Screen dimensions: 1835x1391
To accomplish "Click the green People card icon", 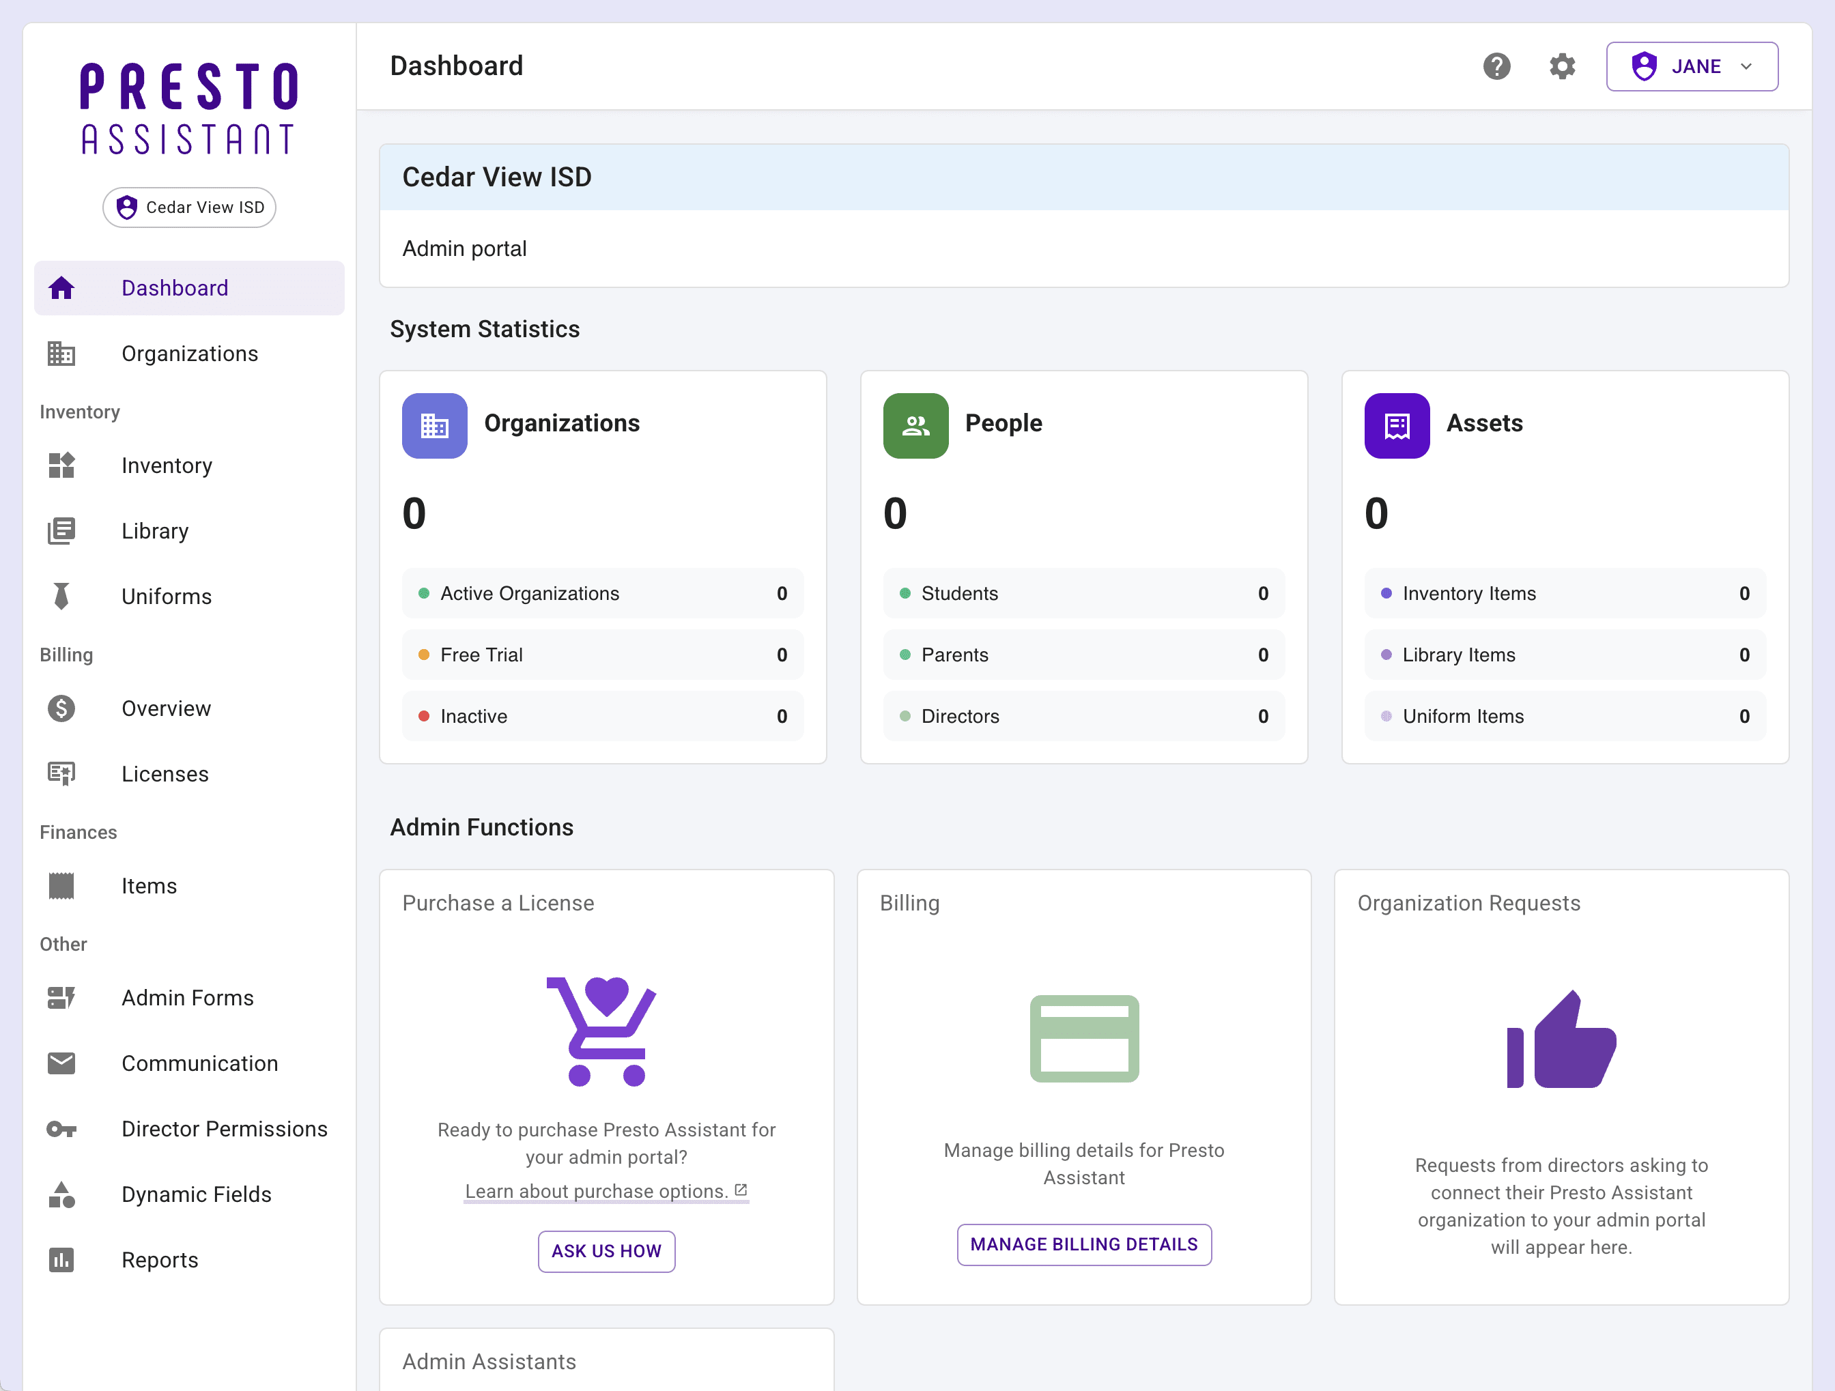I will click(x=915, y=425).
